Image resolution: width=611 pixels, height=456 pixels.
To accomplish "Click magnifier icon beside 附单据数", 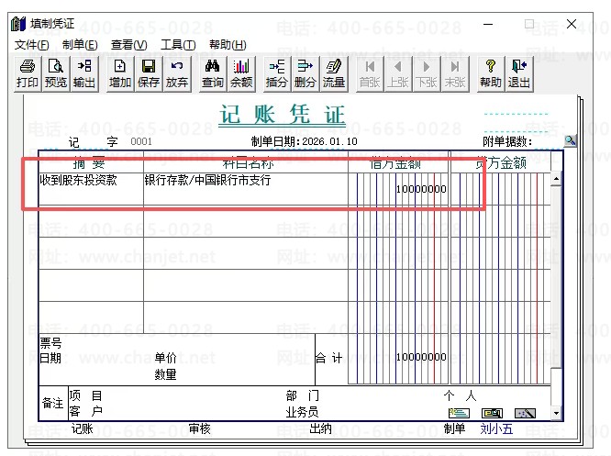I will coord(570,140).
